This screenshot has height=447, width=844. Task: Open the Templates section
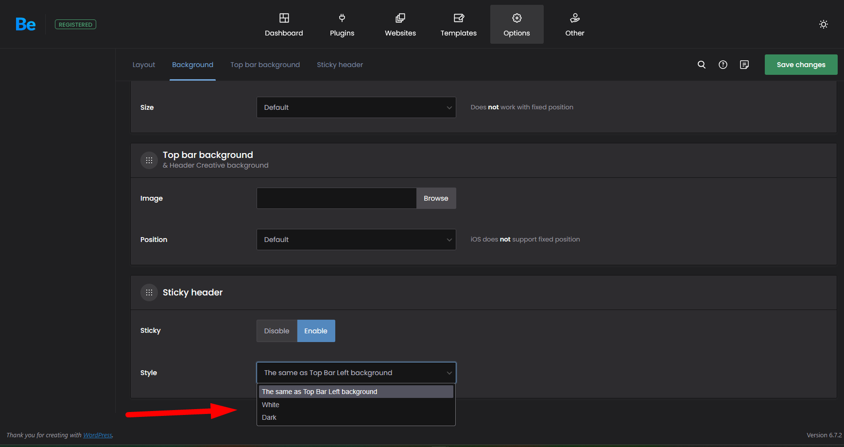(458, 25)
